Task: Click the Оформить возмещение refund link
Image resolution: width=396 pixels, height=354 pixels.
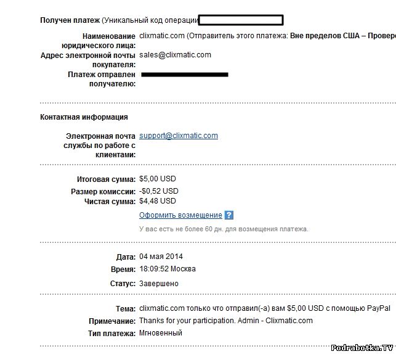Action: click(x=180, y=215)
